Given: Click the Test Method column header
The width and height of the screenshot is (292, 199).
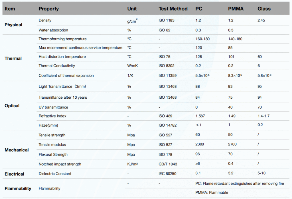Looking at the screenshot, I should click(173, 9).
